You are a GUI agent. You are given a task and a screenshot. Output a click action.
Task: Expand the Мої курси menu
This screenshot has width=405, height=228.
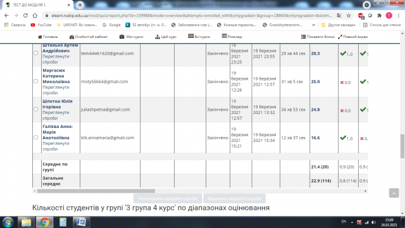(131, 37)
